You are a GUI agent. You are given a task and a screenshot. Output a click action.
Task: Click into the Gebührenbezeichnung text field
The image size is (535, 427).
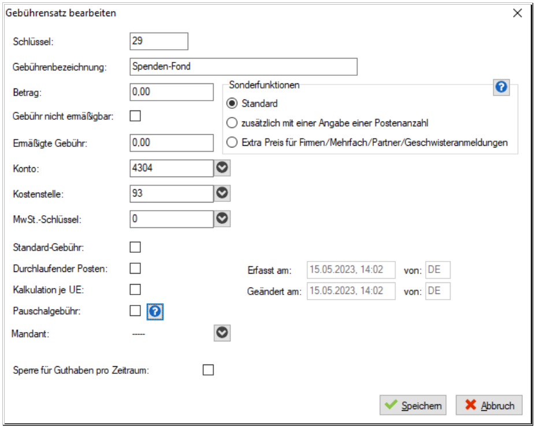coord(244,67)
